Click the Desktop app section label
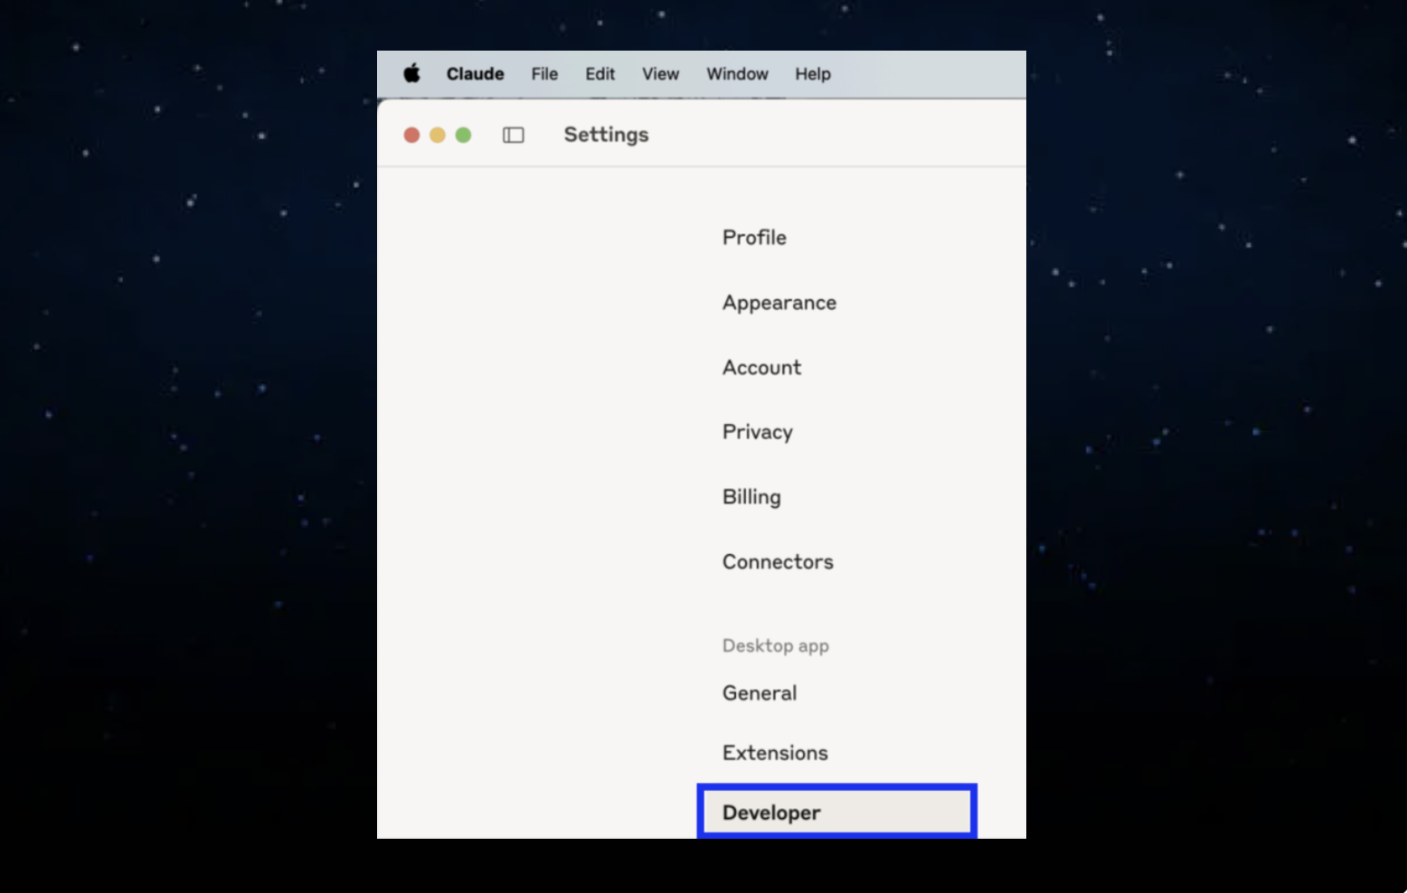Image resolution: width=1407 pixels, height=893 pixels. 775,645
